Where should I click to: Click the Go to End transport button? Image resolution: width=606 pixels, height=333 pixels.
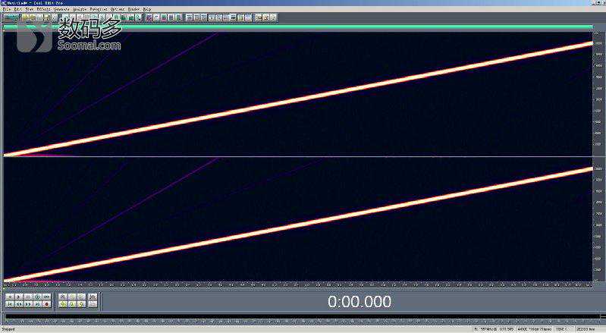point(37,303)
